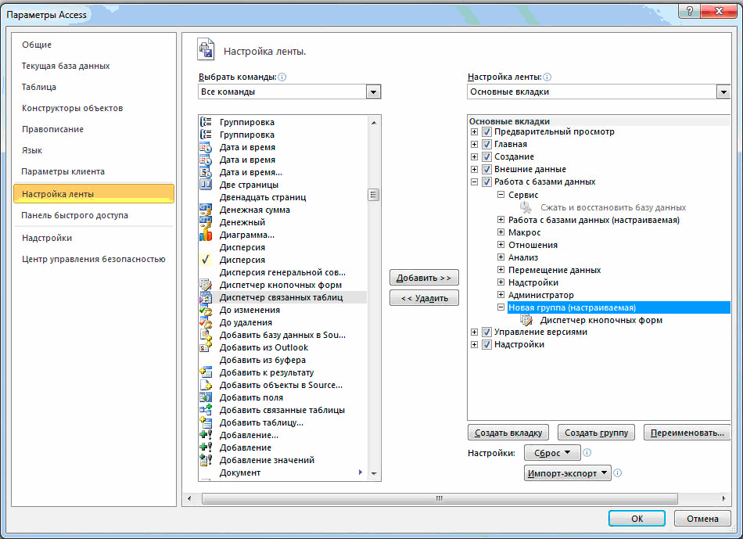Click the До удаления icon
The width and height of the screenshot is (743, 539).
(206, 322)
